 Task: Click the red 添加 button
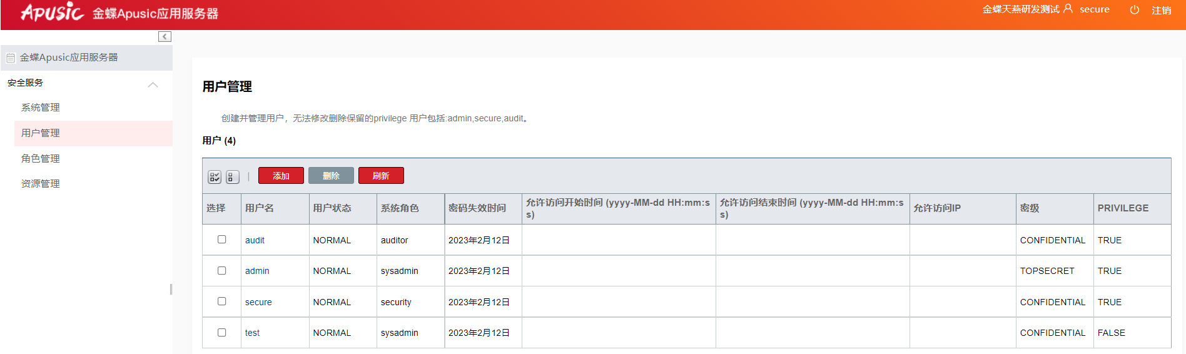coord(281,176)
